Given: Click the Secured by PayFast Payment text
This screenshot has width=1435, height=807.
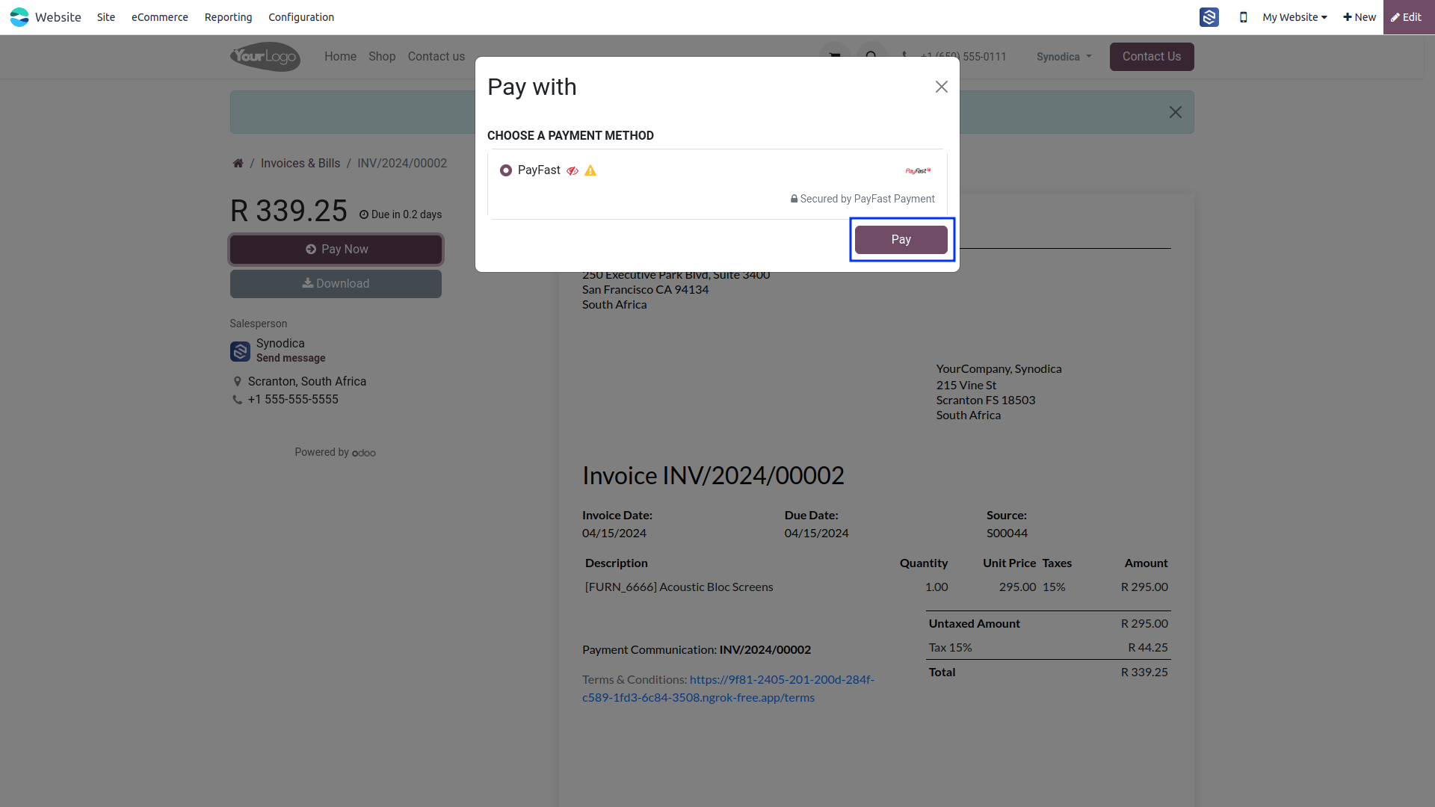Looking at the screenshot, I should [x=867, y=199].
